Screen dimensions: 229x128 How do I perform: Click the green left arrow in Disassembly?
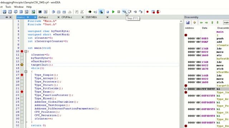click(201, 22)
